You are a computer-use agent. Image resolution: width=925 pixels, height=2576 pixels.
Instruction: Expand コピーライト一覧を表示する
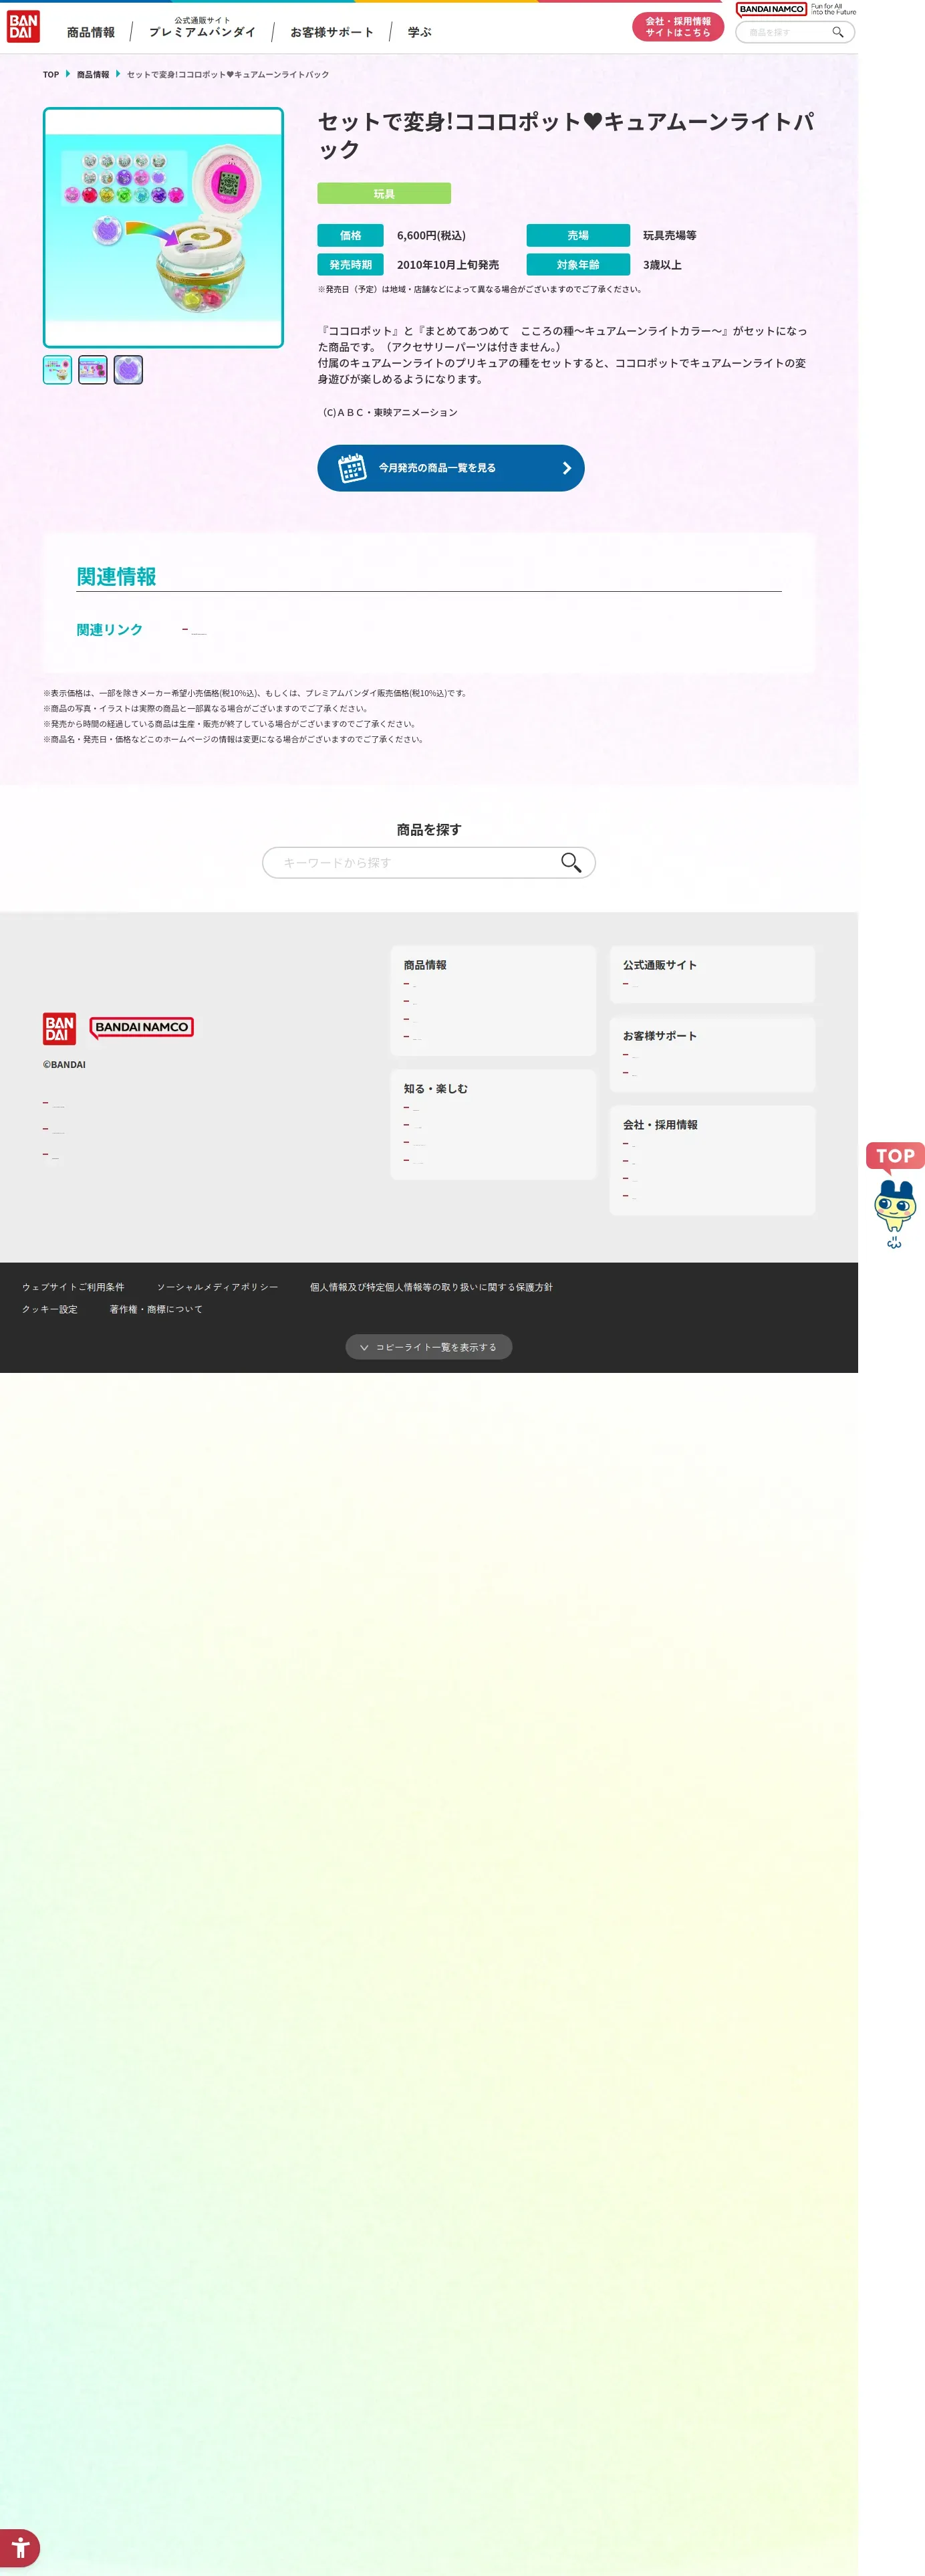tap(428, 1347)
